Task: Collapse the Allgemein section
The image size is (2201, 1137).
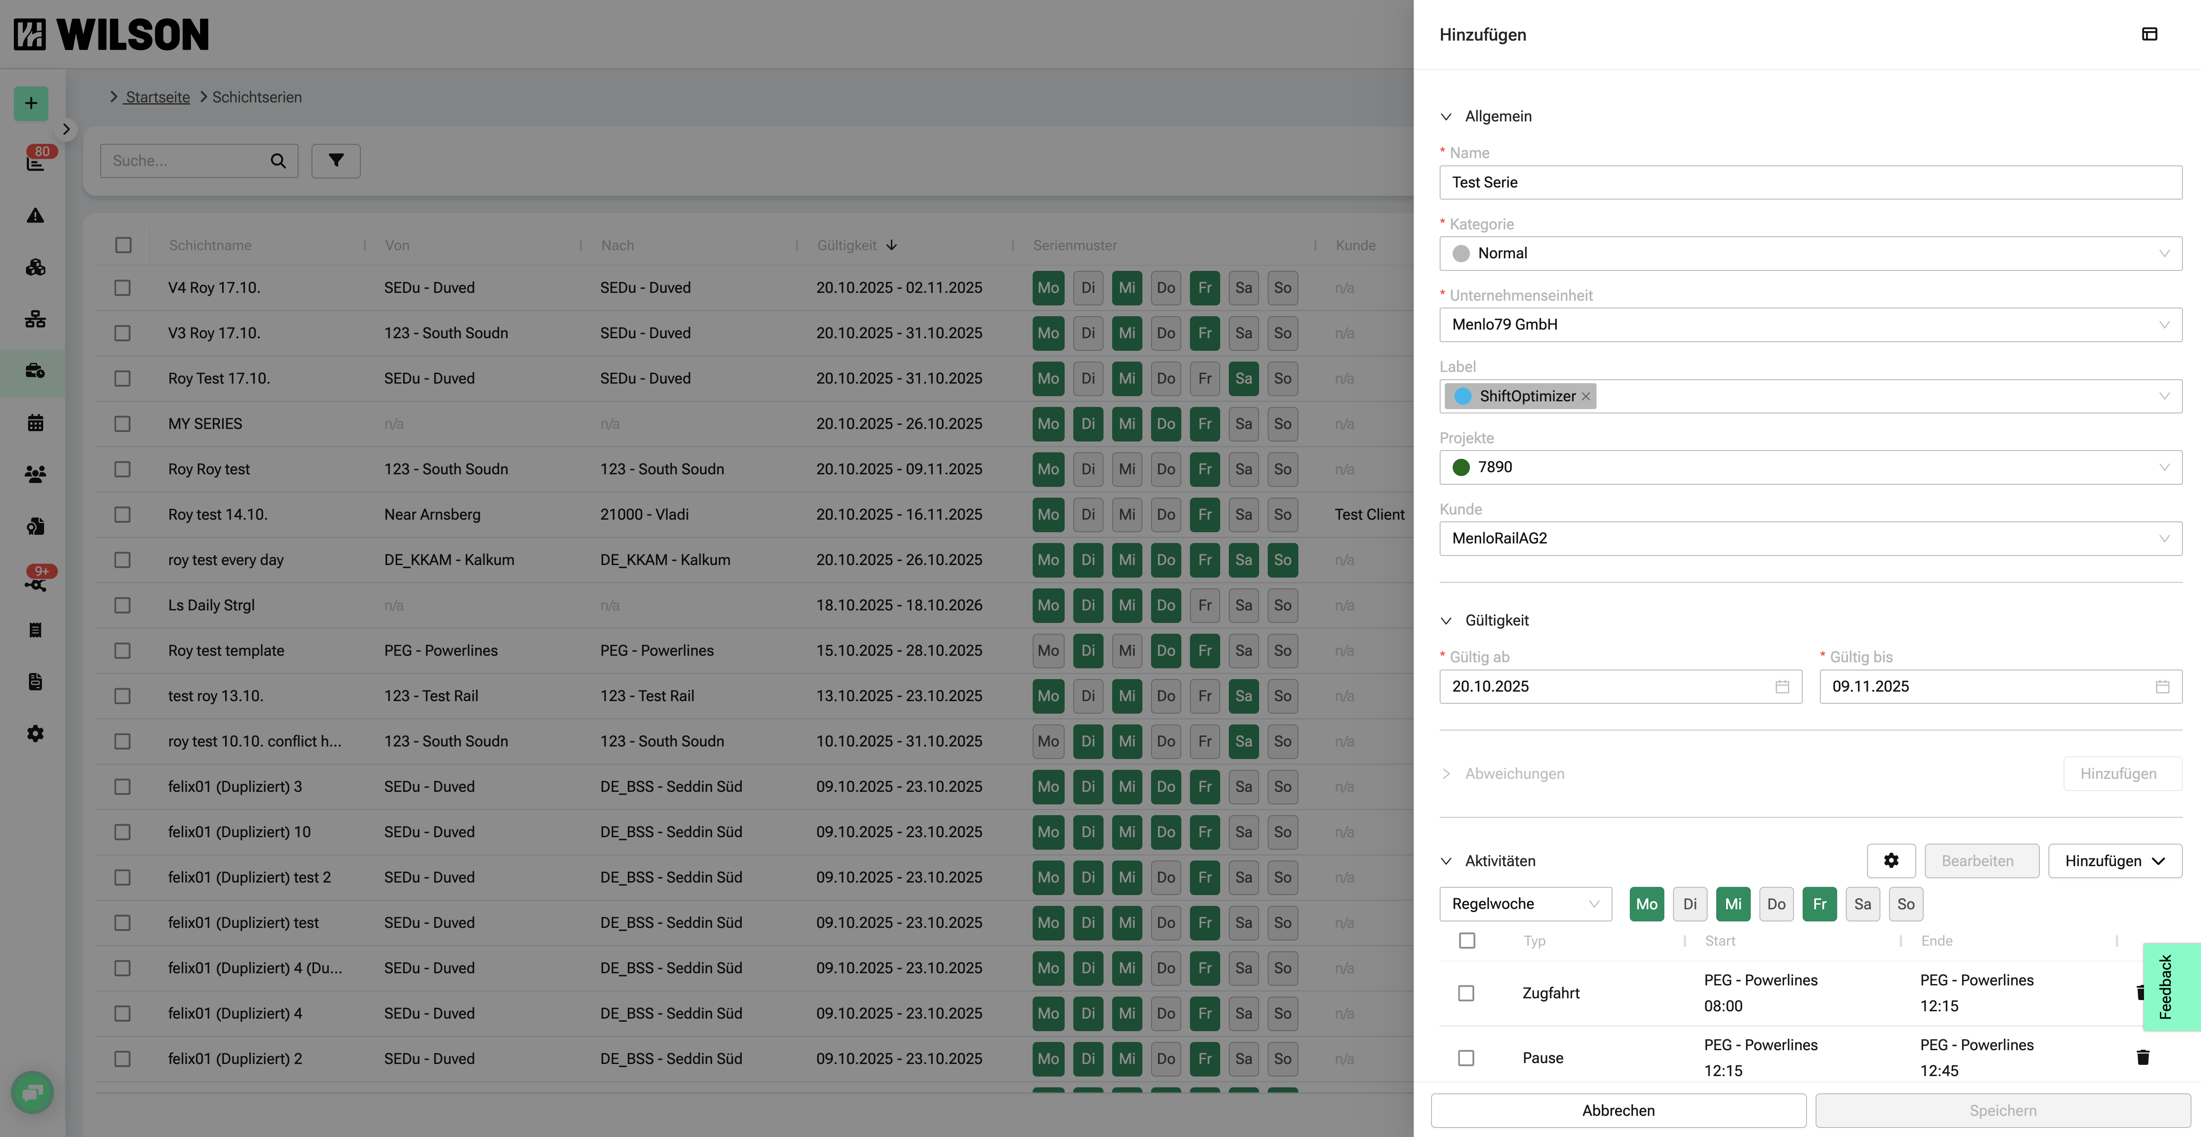Action: pos(1446,116)
